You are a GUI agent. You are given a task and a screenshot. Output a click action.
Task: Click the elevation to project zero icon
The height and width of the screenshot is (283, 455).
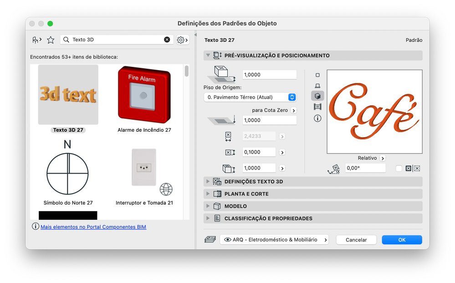pyautogui.click(x=222, y=120)
